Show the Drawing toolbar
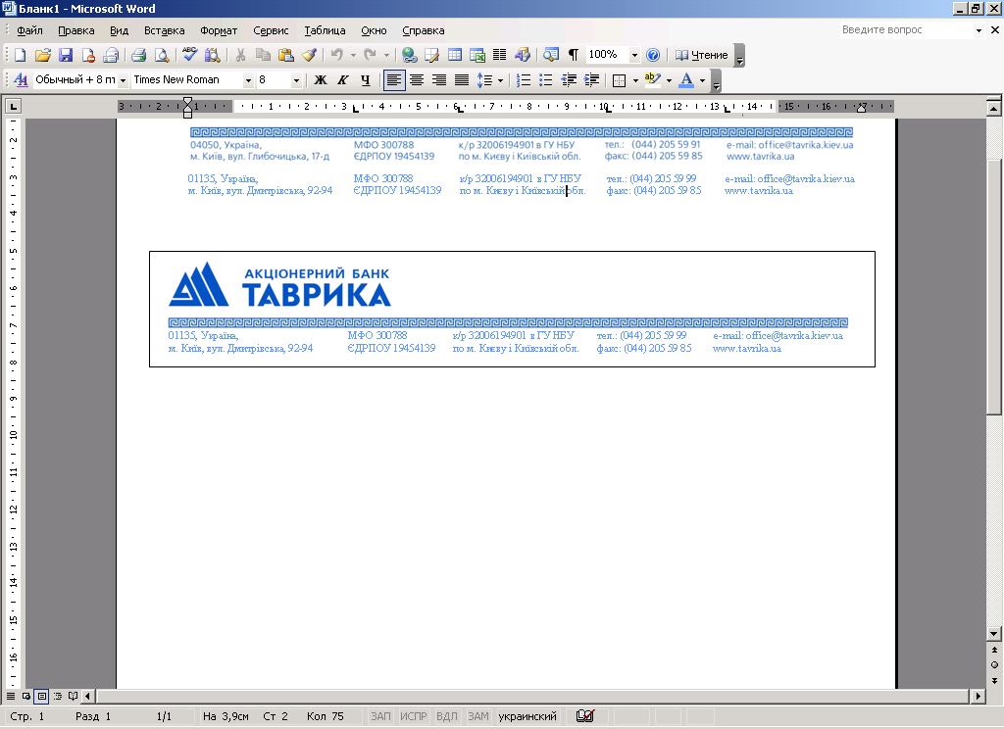Image resolution: width=1004 pixels, height=729 pixels. click(x=523, y=55)
